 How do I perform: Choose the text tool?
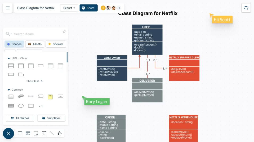click(x=44, y=133)
